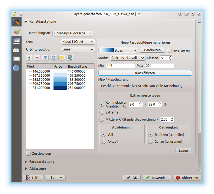Click into the Min value field

point(120,65)
